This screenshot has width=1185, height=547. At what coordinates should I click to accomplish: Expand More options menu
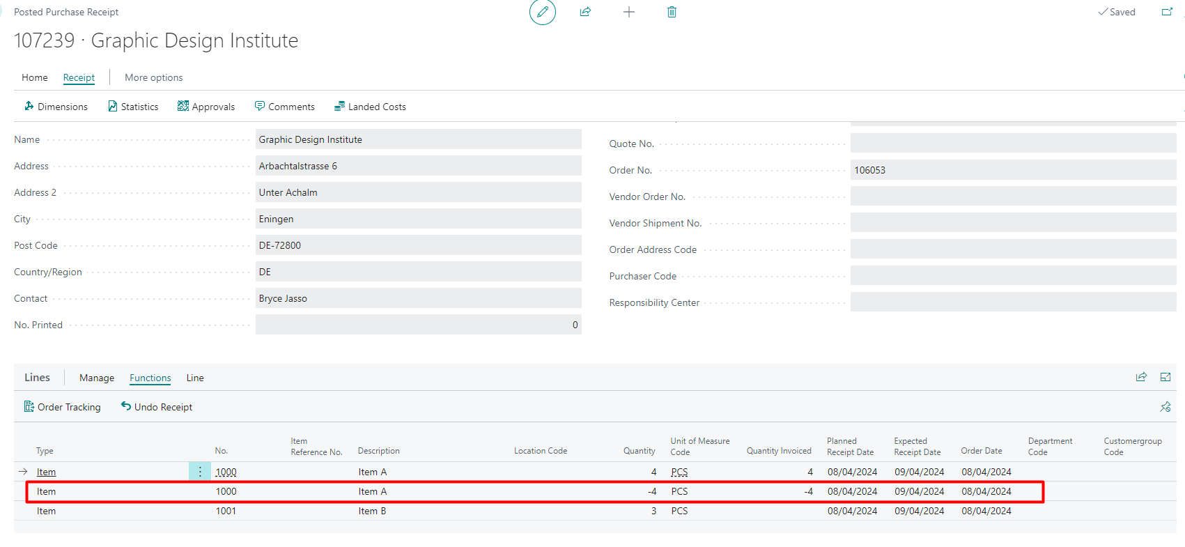(x=153, y=77)
